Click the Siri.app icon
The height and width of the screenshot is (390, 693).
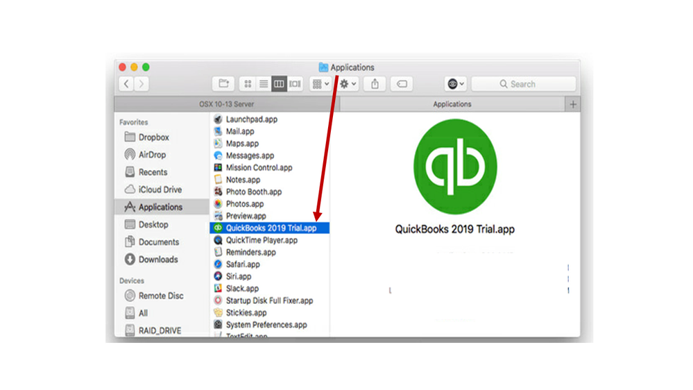[x=218, y=276]
